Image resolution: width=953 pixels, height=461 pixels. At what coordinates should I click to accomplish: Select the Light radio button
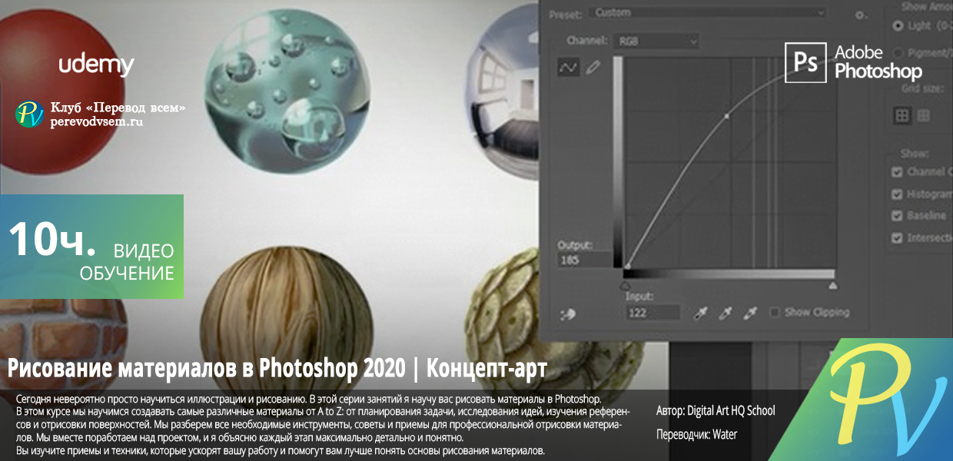[x=898, y=25]
